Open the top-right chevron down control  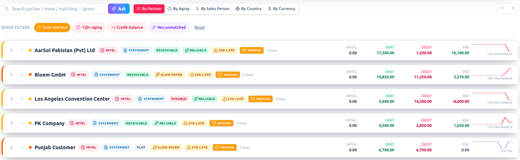(x=502, y=8)
